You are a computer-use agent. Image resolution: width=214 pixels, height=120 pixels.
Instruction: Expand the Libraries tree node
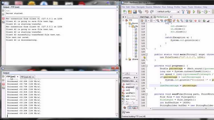(126, 59)
